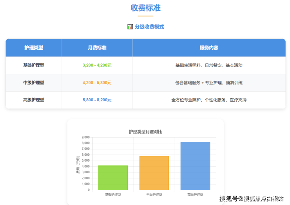Click the 护理类型月费对比 chart title
The width and height of the screenshot is (290, 205).
coord(145,132)
